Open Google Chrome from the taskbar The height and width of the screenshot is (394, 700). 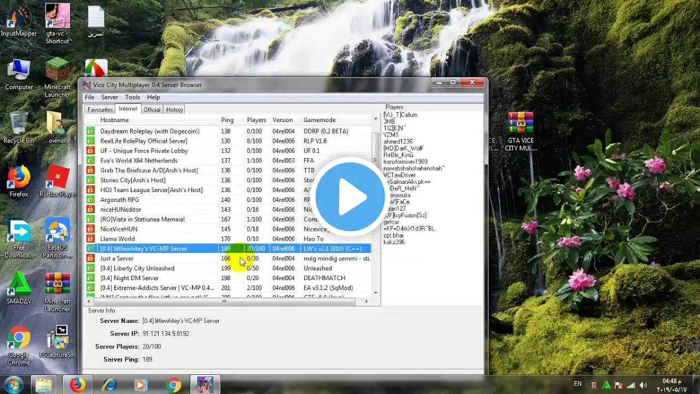coord(174,385)
